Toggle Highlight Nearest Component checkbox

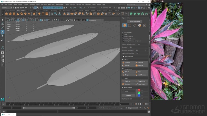point(123,41)
